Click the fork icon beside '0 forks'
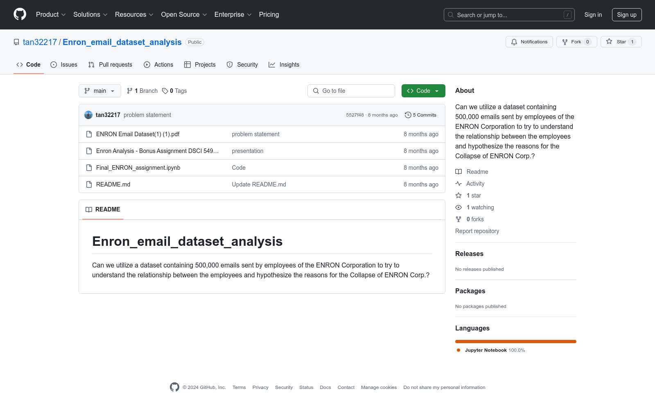Viewport: 655px width, 409px height. [458, 219]
